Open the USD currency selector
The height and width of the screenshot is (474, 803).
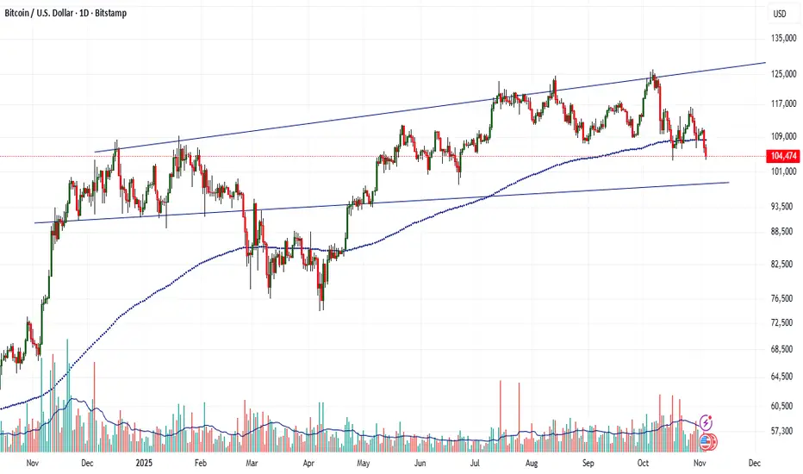780,14
